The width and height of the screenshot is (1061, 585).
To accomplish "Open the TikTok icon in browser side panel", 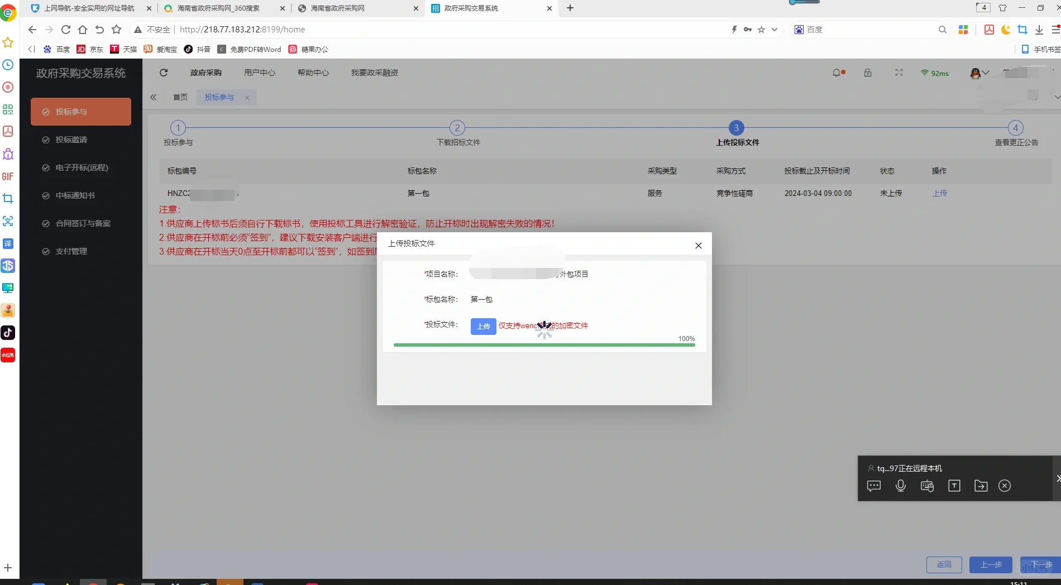I will [x=8, y=333].
